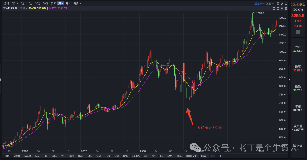Click 最低 value 3207.4
This screenshot has height=160, width=307.
point(298,91)
